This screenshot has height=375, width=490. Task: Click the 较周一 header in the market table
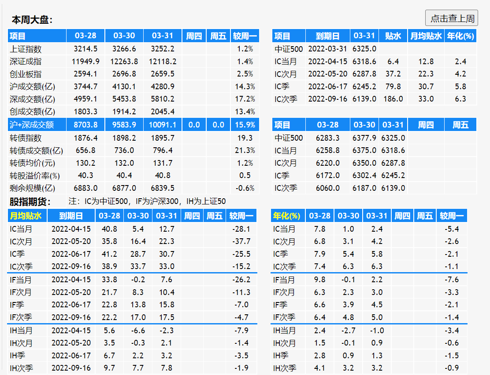[245, 36]
